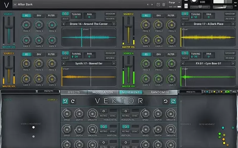The height and width of the screenshot is (148, 238).
Task: Toggle left Vertical movement power icon
Action: point(104,127)
